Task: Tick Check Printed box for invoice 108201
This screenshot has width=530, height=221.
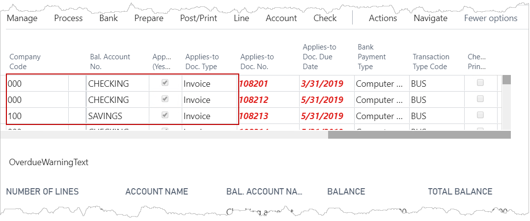Action: click(x=480, y=83)
